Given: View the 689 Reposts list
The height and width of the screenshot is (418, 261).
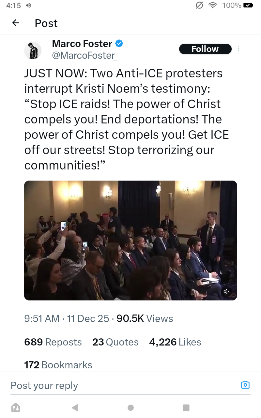Looking at the screenshot, I should (x=53, y=342).
